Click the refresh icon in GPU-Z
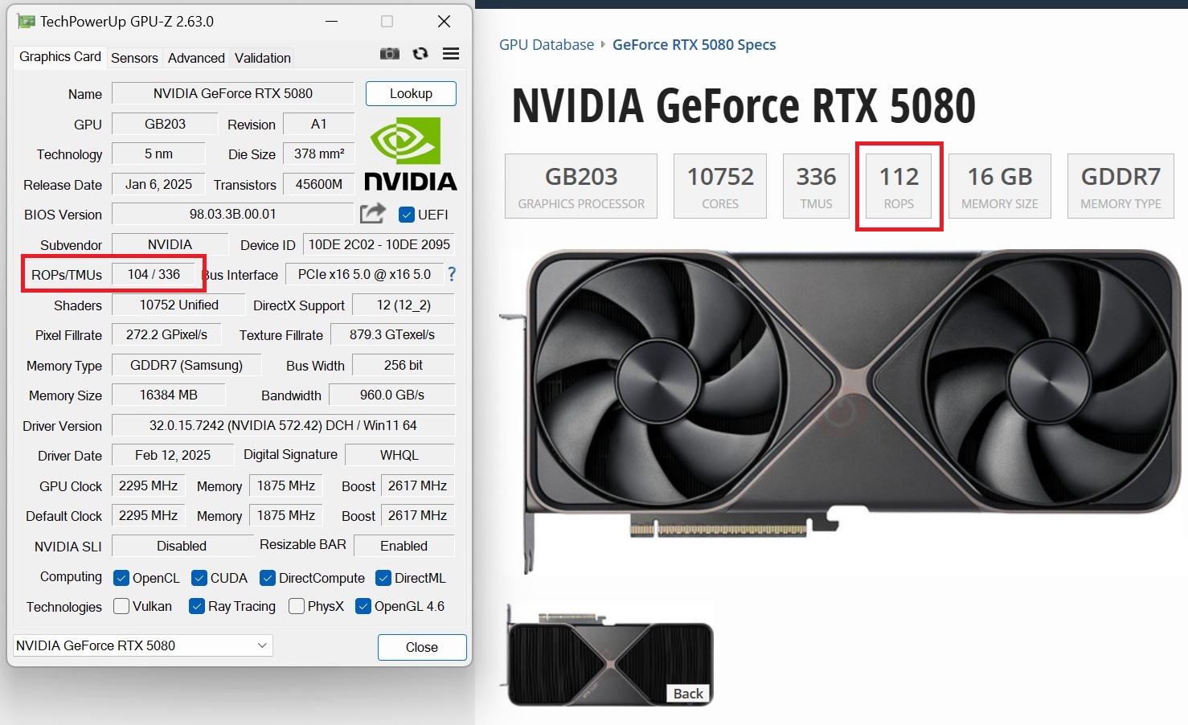The width and height of the screenshot is (1188, 725). [x=420, y=54]
